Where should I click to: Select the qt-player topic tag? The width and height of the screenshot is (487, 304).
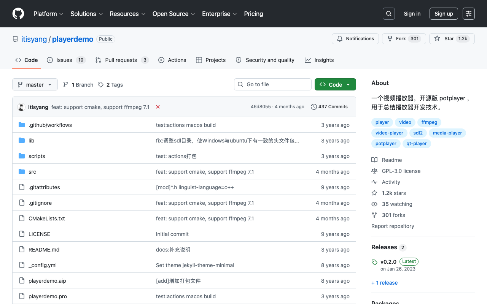point(417,143)
